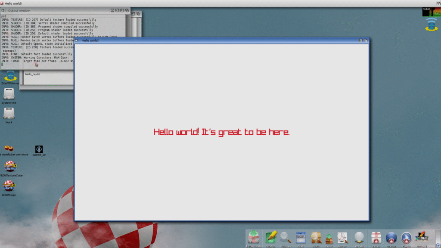
Task: Open the light bulb help dock icon
Action: [359, 238]
